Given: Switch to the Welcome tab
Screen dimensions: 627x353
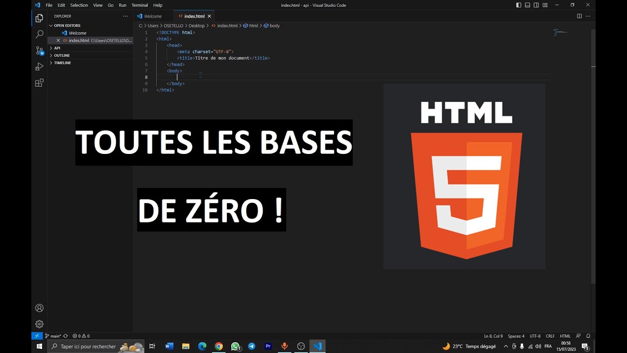Looking at the screenshot, I should [153, 16].
